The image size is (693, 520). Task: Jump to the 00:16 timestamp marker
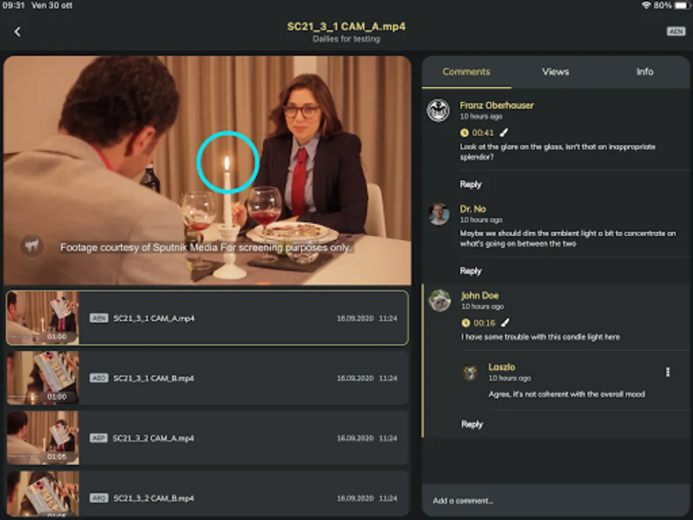pos(479,323)
